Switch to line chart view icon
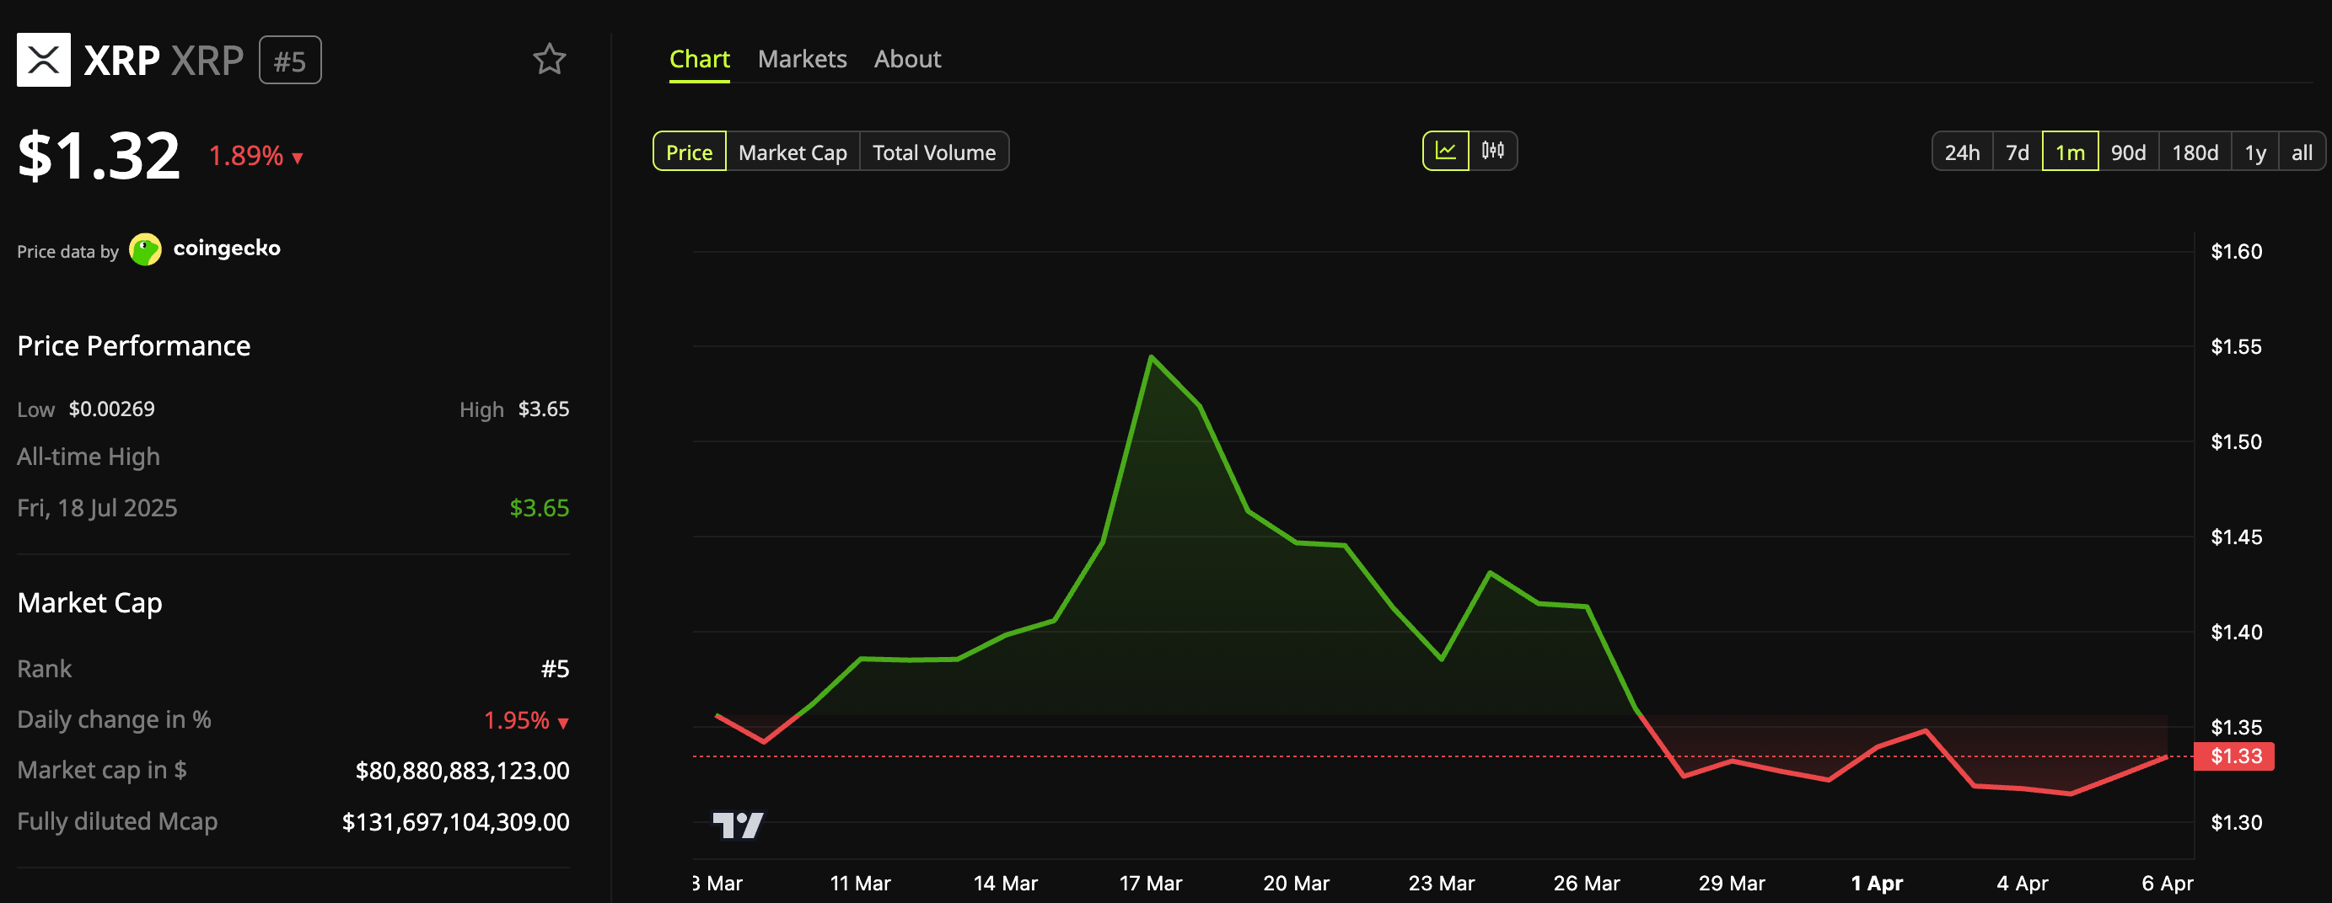Screen dimensions: 2332x903 pyautogui.click(x=1446, y=151)
